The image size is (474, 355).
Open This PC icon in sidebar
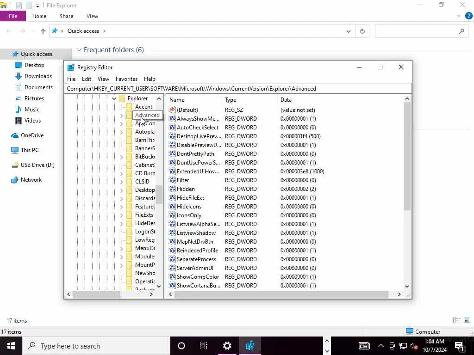[x=14, y=150]
